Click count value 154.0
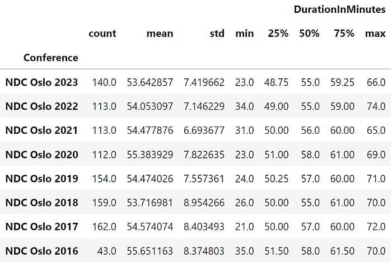Screen dimensions: 392x262 pos(104,179)
